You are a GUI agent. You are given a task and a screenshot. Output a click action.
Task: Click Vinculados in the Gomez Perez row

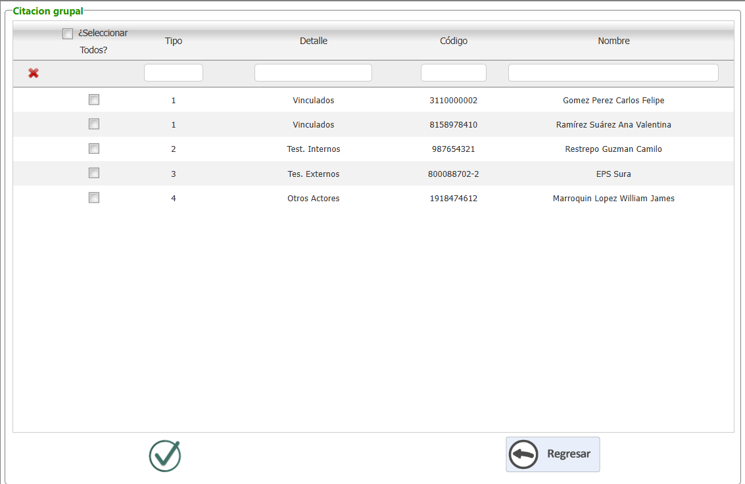(x=314, y=100)
